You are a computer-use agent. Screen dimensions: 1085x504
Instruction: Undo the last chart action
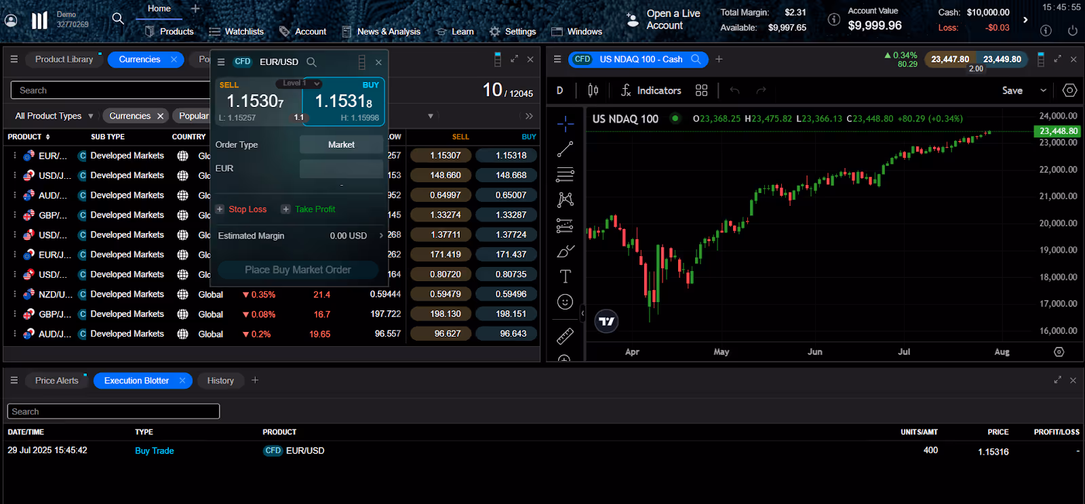[734, 90]
